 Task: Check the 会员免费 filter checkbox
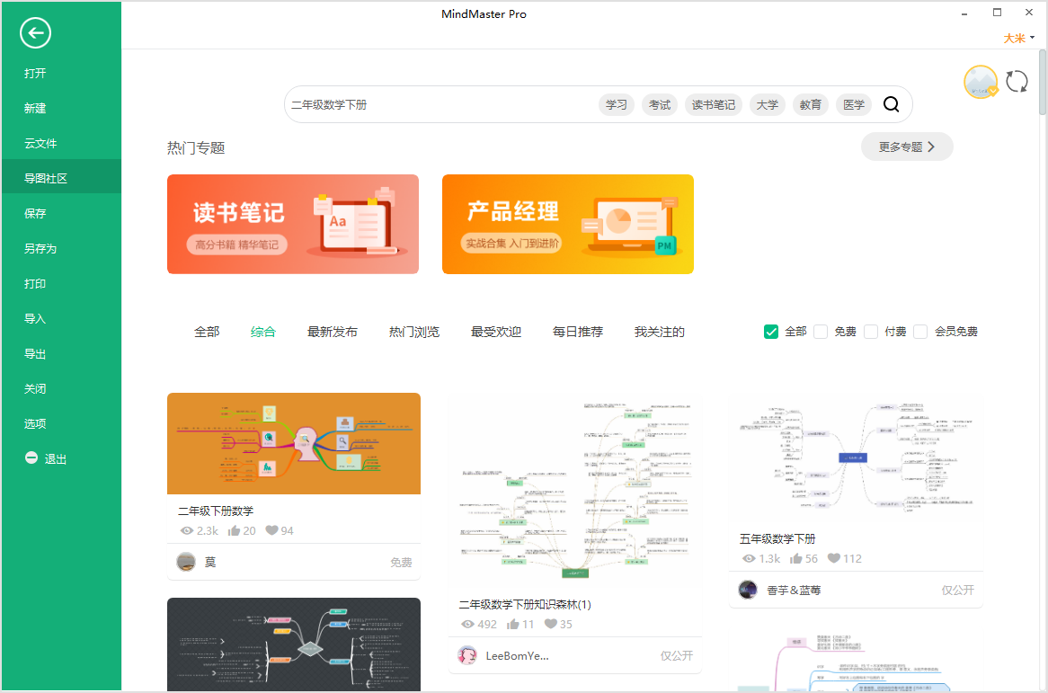click(x=920, y=332)
